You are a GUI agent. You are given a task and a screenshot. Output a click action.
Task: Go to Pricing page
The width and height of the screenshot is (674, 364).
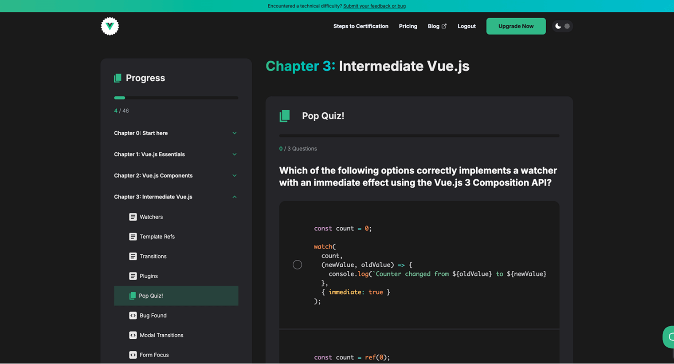click(408, 26)
